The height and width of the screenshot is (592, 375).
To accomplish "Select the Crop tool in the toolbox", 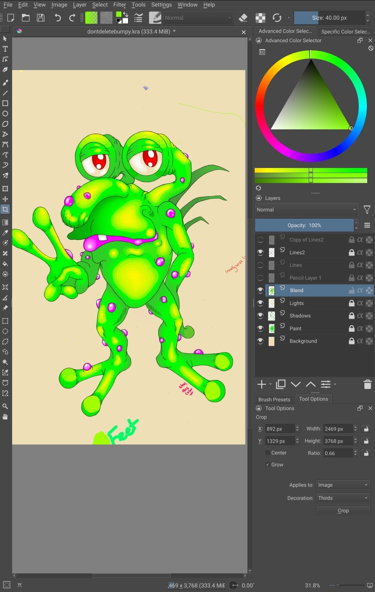I will click(5, 209).
